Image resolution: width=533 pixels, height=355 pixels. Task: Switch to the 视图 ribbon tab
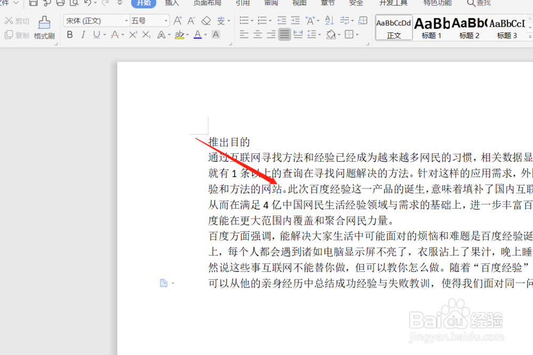pyautogui.click(x=300, y=3)
